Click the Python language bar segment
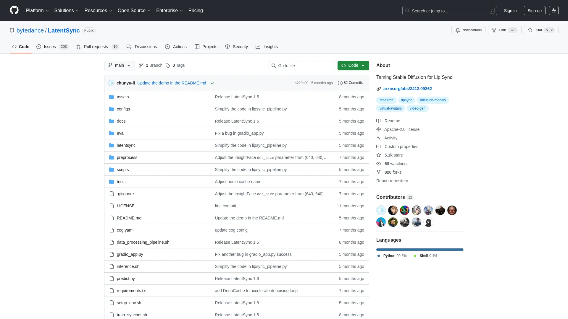 tap(419, 250)
